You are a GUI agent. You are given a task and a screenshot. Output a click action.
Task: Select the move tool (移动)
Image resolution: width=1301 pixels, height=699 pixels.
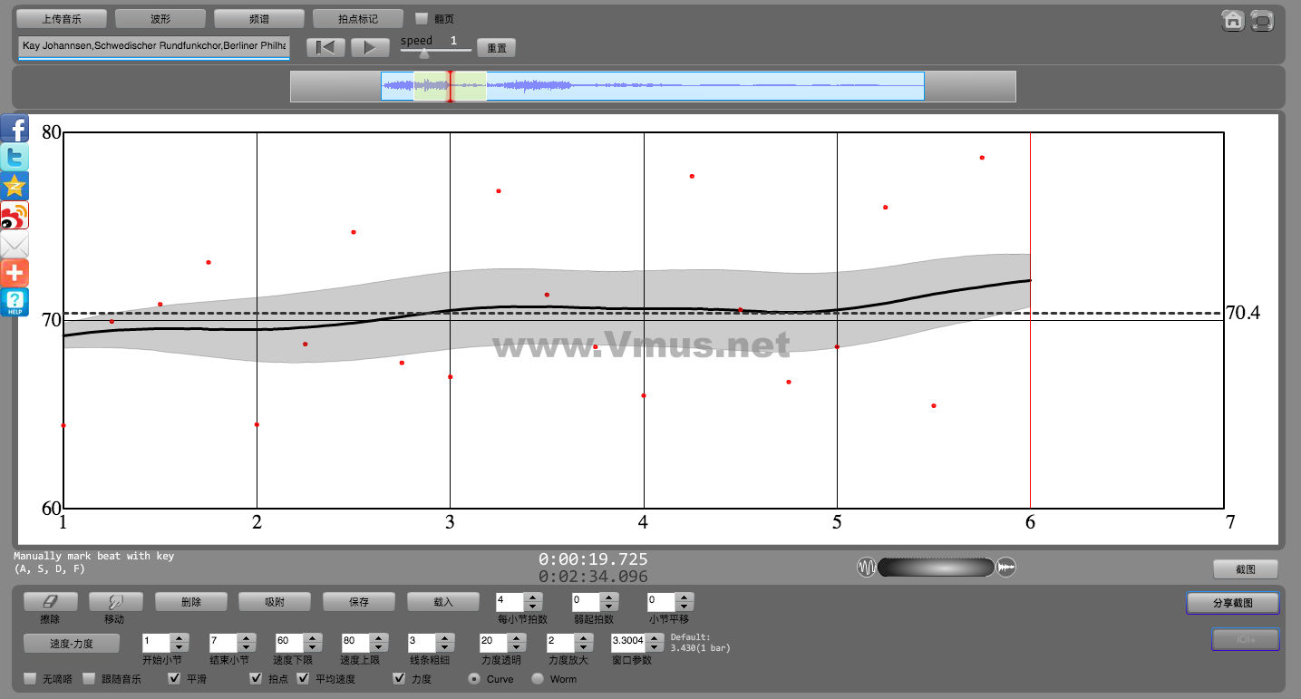(114, 601)
